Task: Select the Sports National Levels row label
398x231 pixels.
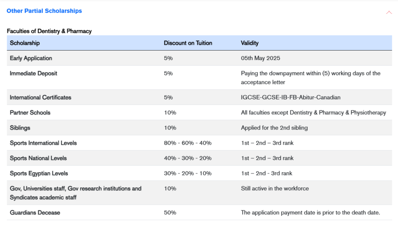Action: [38, 158]
